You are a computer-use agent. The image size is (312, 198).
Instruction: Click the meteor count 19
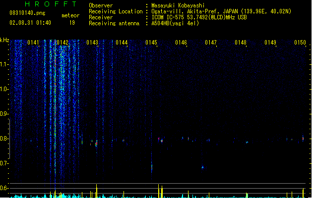click(72, 23)
